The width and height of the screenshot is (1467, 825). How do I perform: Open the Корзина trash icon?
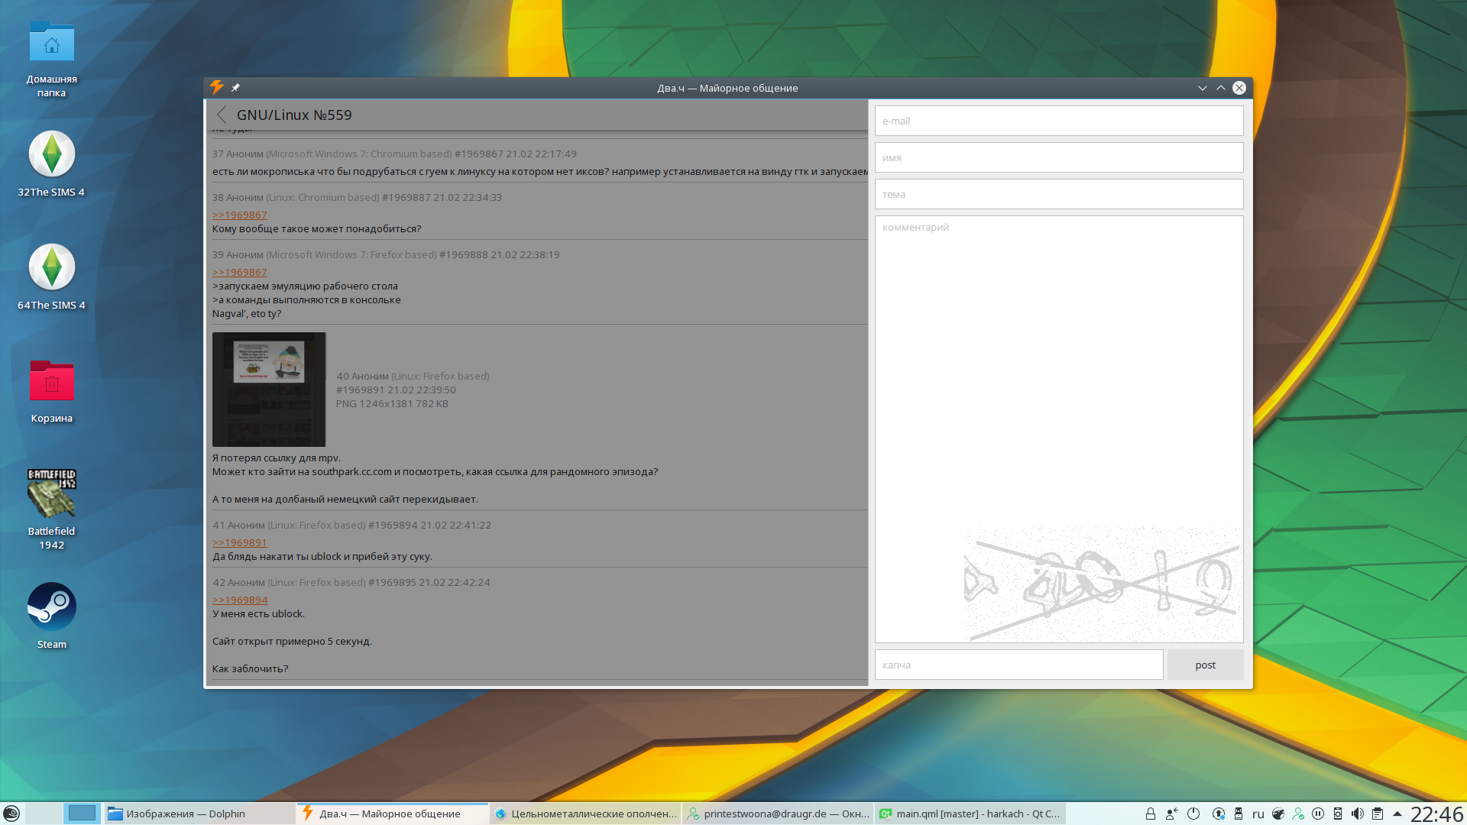point(51,391)
